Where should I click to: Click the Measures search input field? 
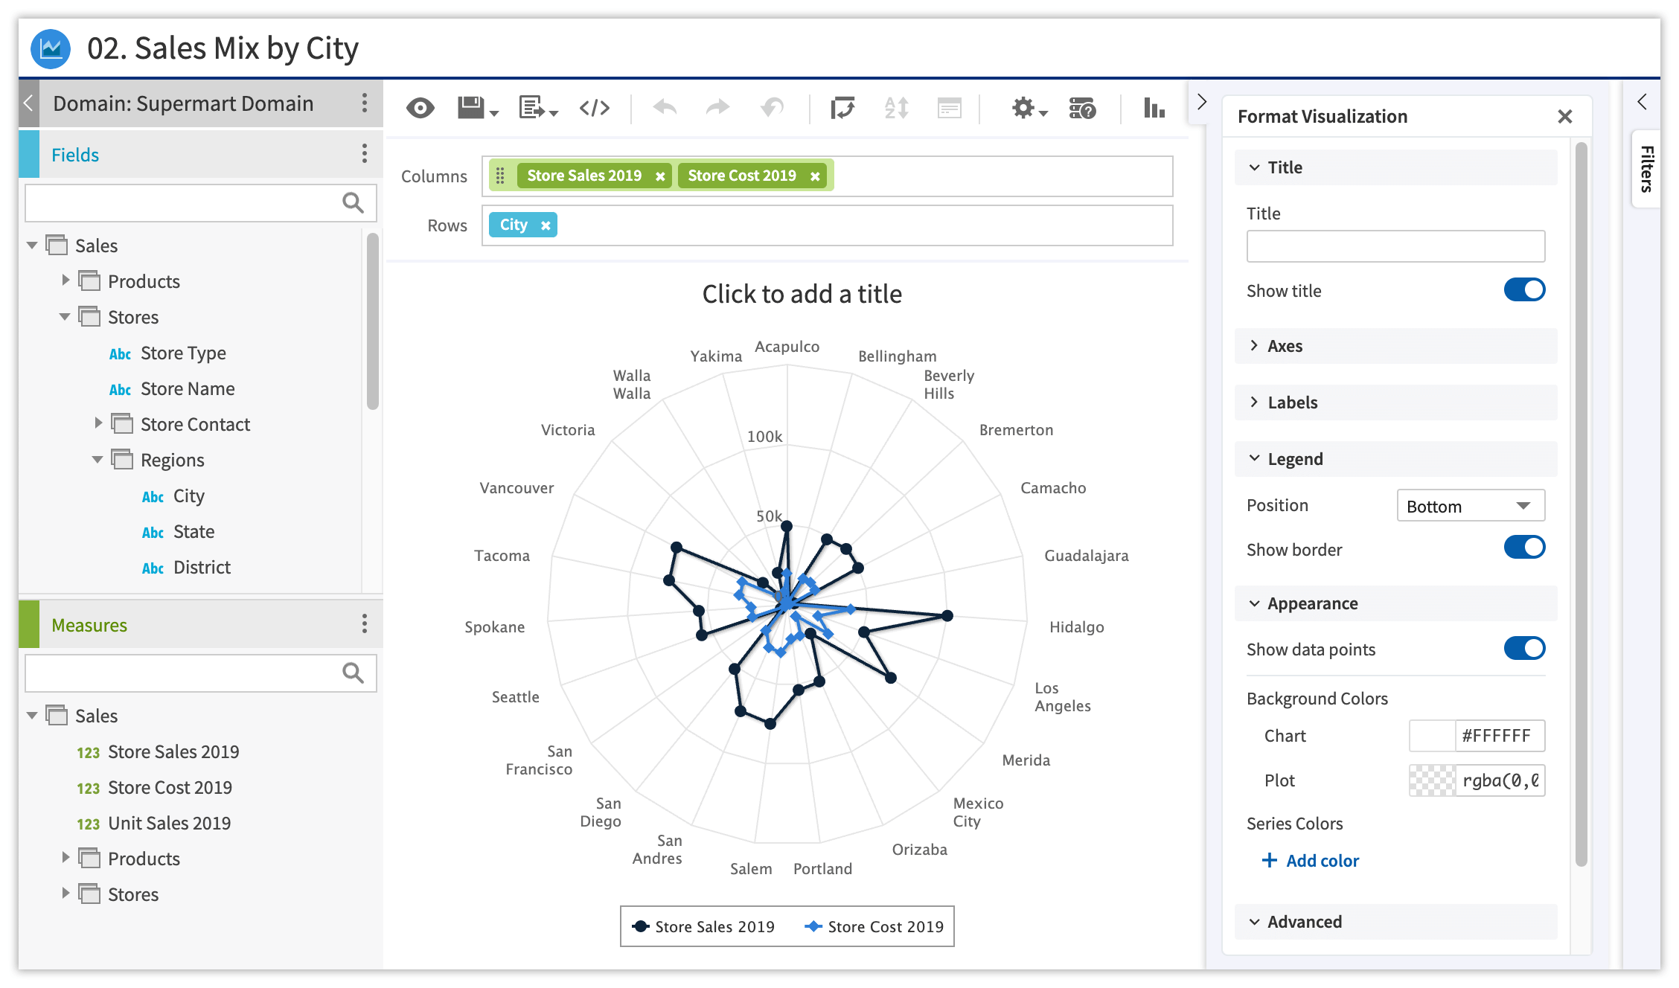(x=200, y=673)
